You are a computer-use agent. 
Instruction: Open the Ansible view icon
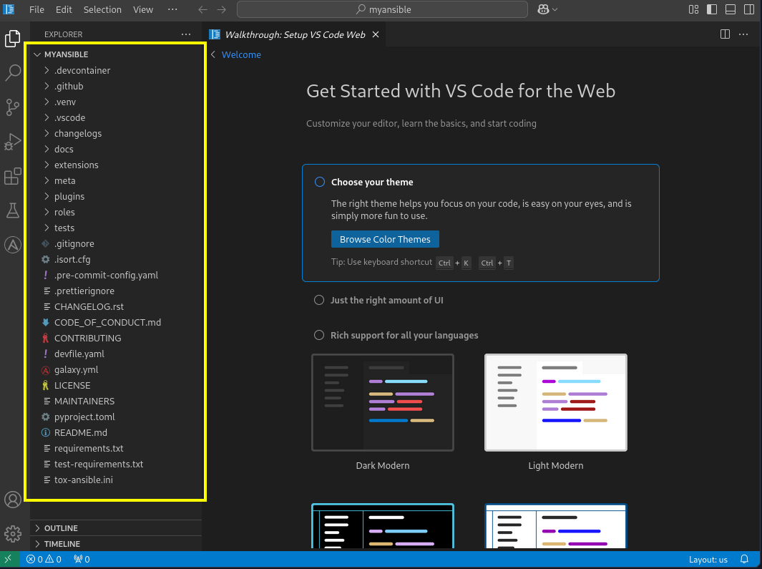pyautogui.click(x=13, y=245)
